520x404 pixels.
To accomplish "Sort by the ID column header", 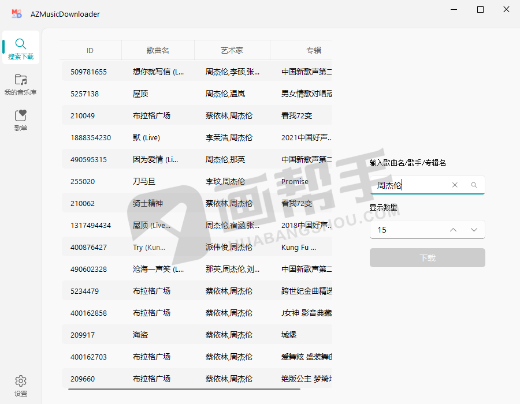I will (90, 50).
